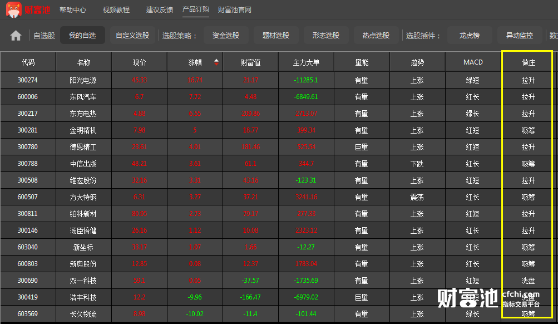Image resolution: width=558 pixels, height=324 pixels.
Task: Open 异动监控 plugin
Action: point(520,35)
